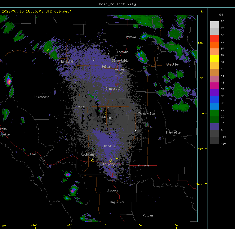Image resolution: width=235 pixels, height=229 pixels.
Task: Click the Stettler label
Action: point(173,64)
